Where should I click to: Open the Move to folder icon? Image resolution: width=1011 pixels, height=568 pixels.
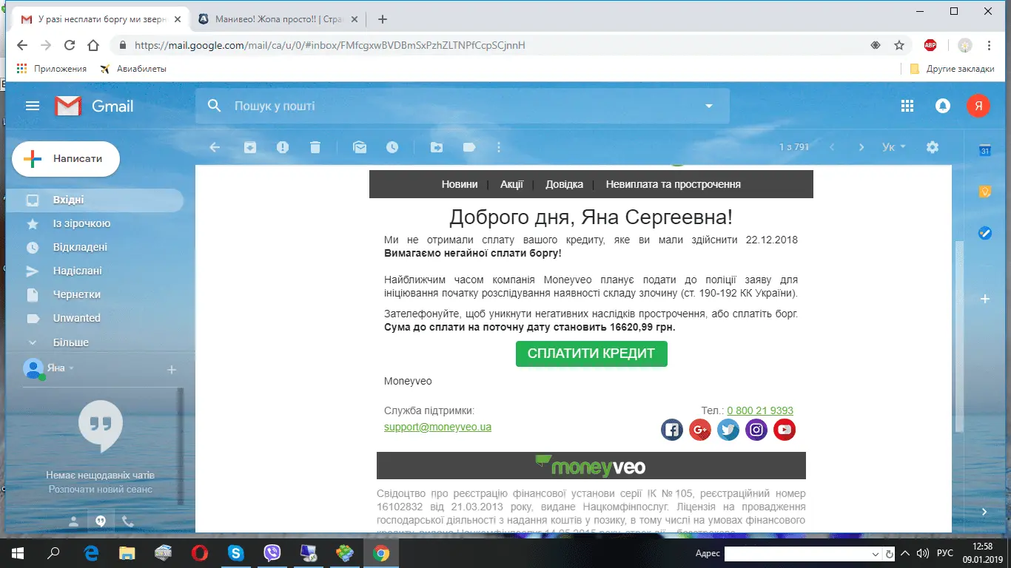coord(437,147)
